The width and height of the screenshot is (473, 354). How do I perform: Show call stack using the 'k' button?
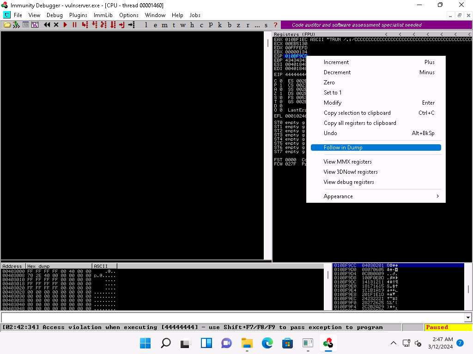[x=220, y=25]
